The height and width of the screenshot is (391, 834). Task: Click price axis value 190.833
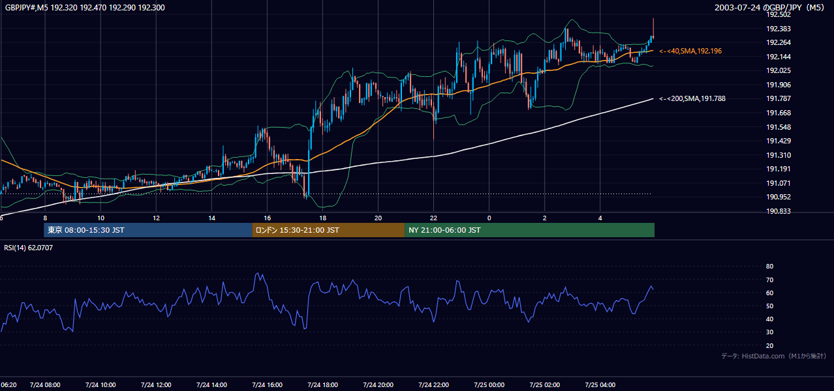779,211
